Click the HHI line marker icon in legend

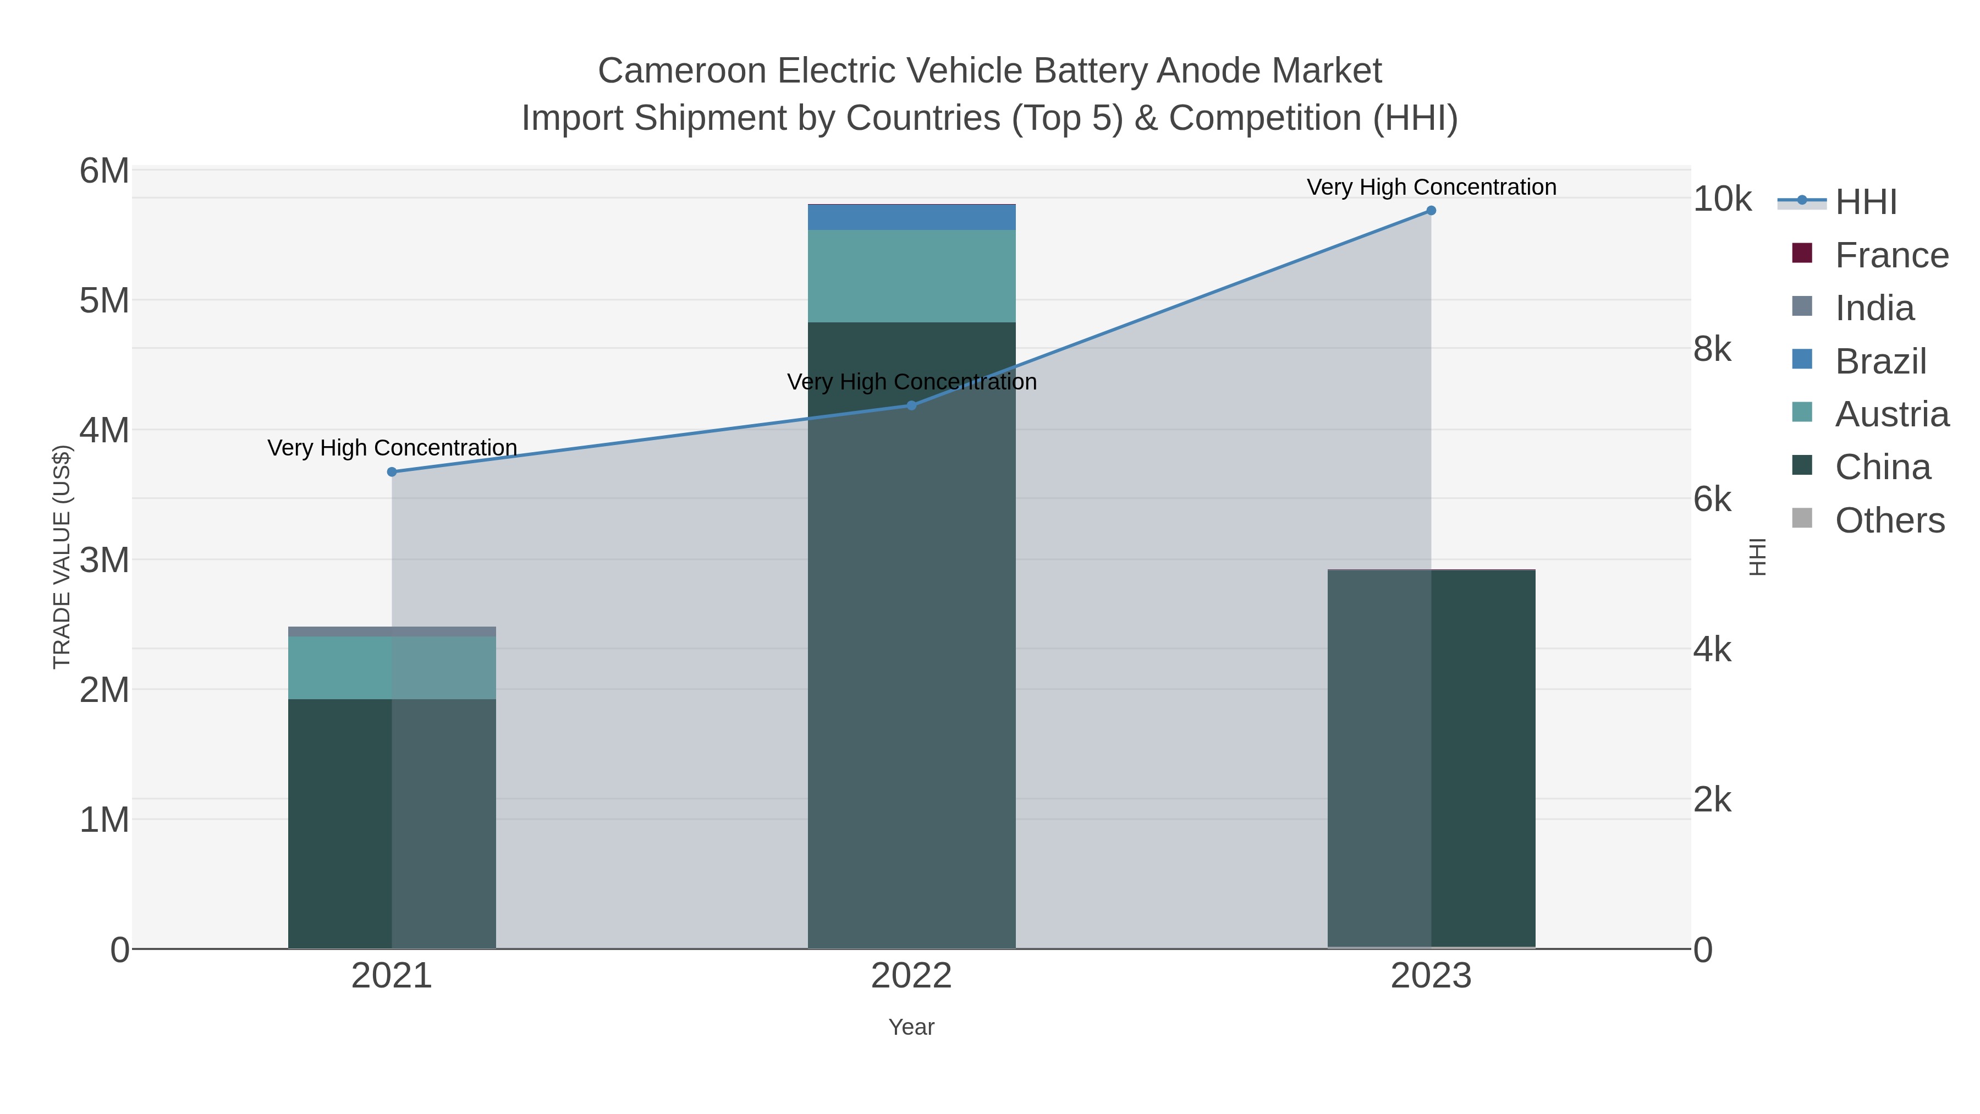coord(1802,201)
